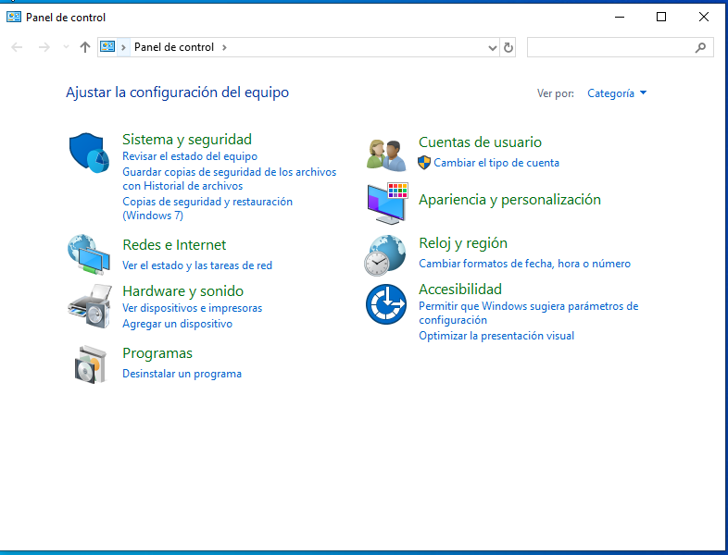Open Programas category heading
This screenshot has height=555, width=728.
(x=157, y=352)
